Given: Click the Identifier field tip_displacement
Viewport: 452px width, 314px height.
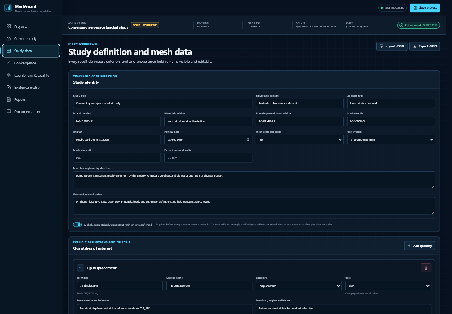Looking at the screenshot, I should [120, 285].
